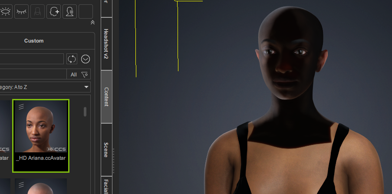Screen dimensions: 392x194
Task: Click the closed eye with lashes icon
Action: (x=21, y=12)
